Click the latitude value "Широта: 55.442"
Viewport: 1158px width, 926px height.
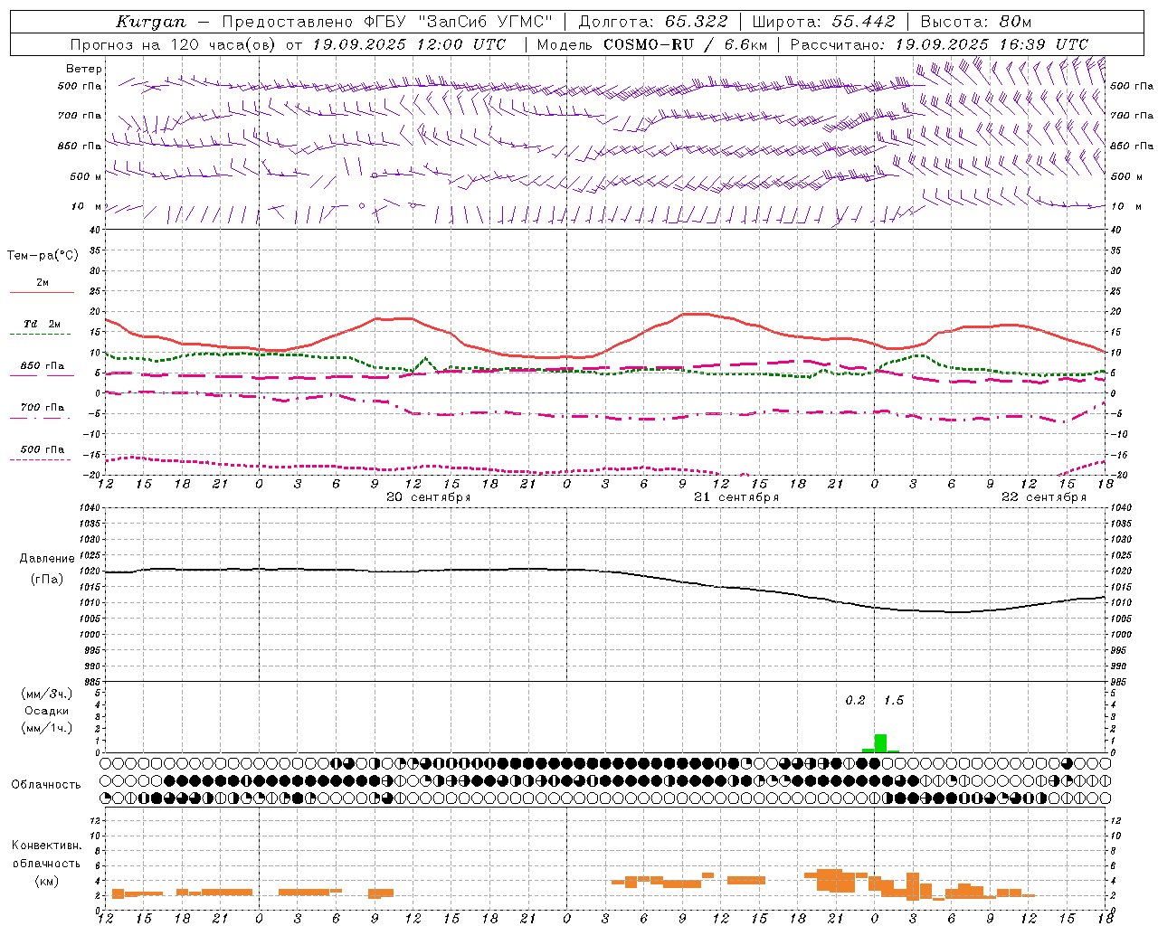tap(824, 22)
